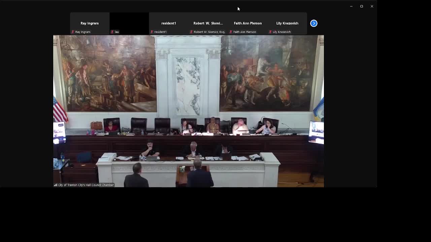
Task: Click the Council Chamber audio level icon
Action: (x=56, y=185)
